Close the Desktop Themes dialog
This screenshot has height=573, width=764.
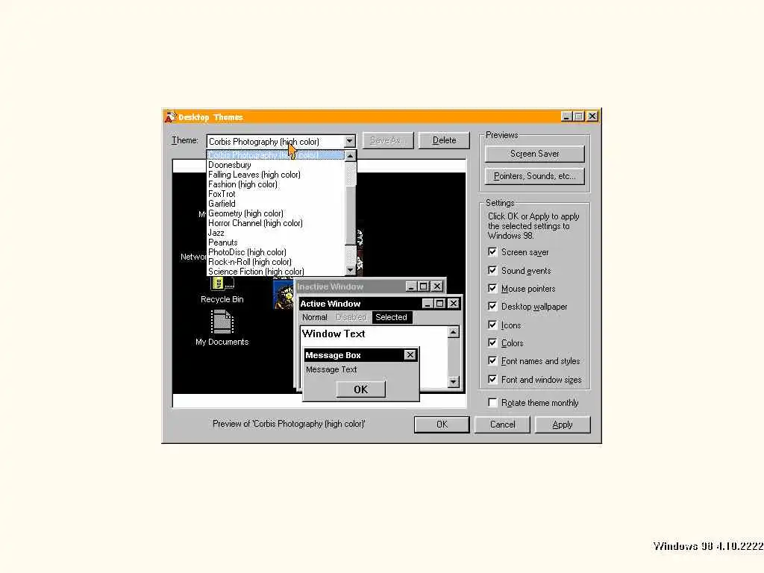[x=592, y=116]
